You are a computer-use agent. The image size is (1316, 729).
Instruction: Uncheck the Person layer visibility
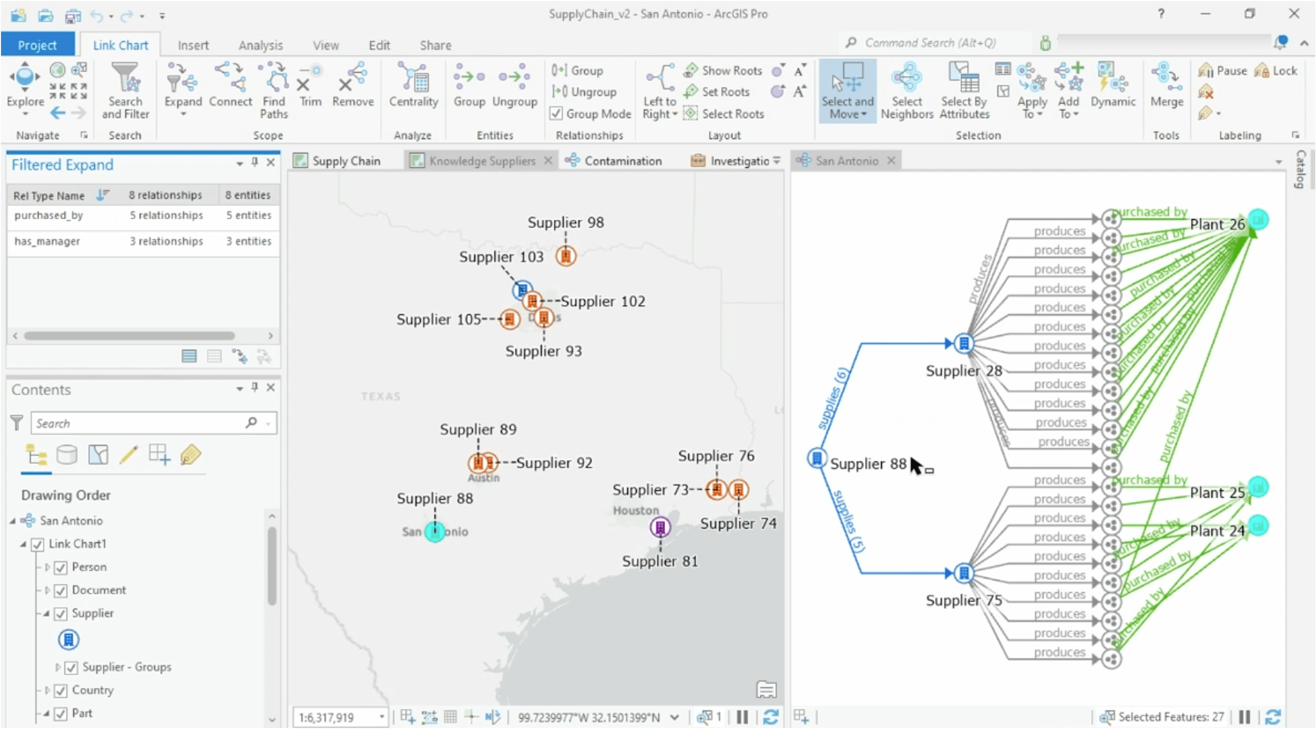point(61,567)
